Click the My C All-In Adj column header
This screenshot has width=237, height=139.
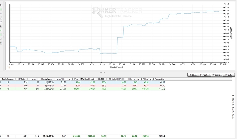(x=88, y=79)
